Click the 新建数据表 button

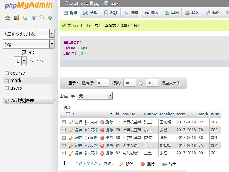(x=29, y=101)
